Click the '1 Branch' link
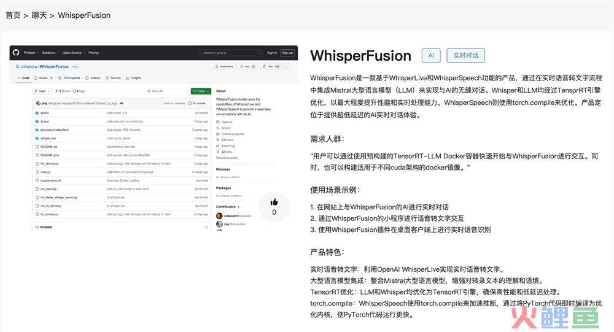 tap(63, 91)
